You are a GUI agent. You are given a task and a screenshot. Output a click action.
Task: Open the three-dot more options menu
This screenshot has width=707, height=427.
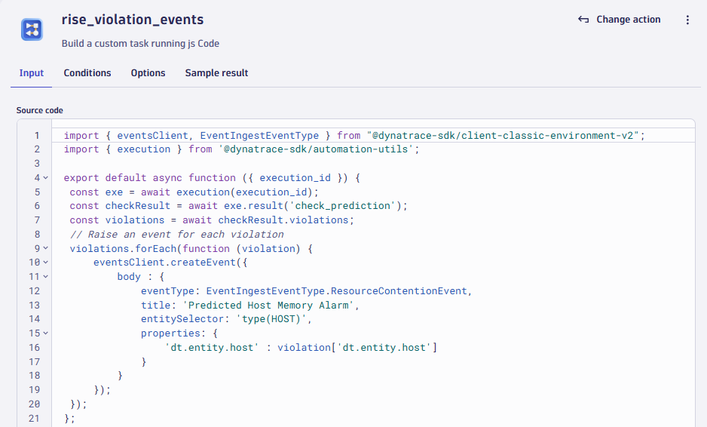tap(687, 20)
